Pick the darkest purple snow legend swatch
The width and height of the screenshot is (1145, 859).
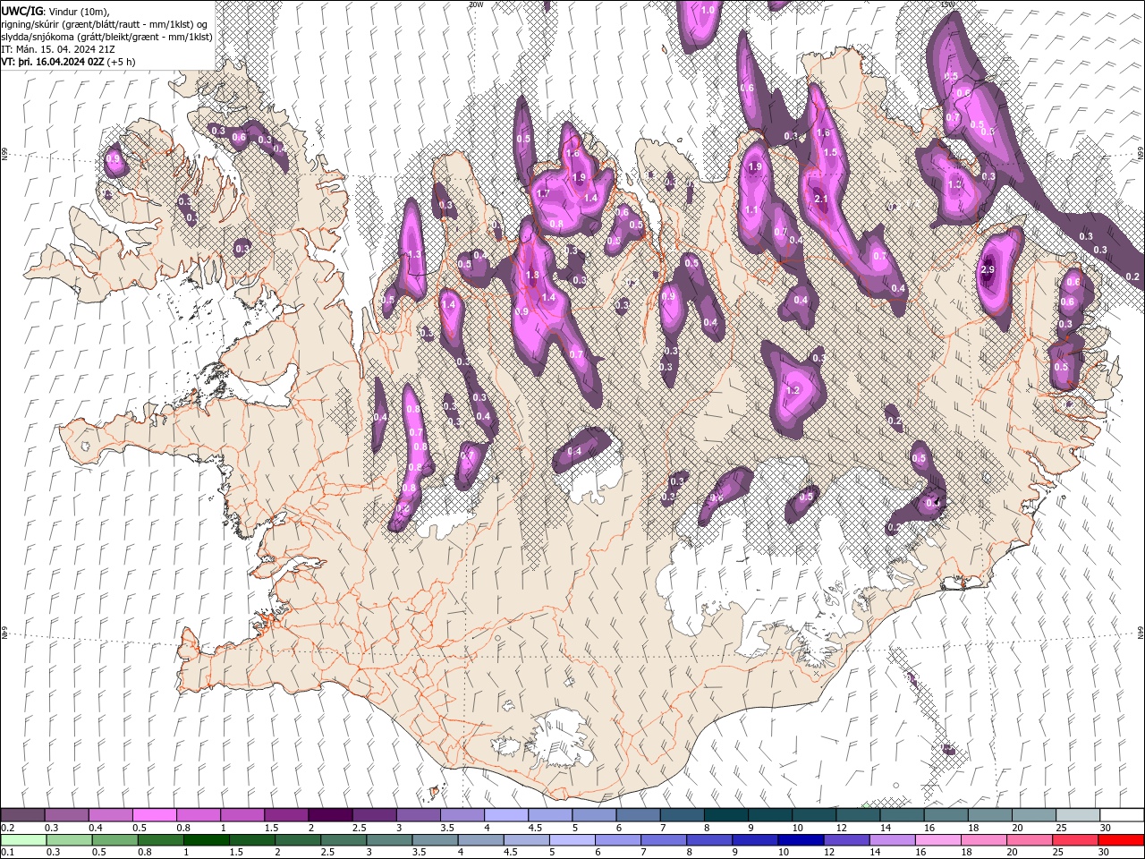[330, 815]
